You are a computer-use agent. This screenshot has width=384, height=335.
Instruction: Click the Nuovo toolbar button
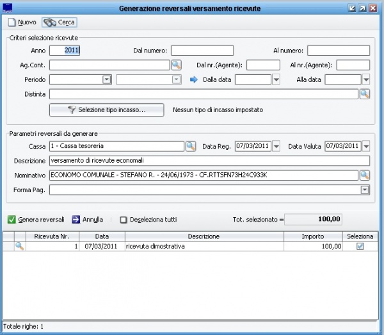(x=22, y=22)
